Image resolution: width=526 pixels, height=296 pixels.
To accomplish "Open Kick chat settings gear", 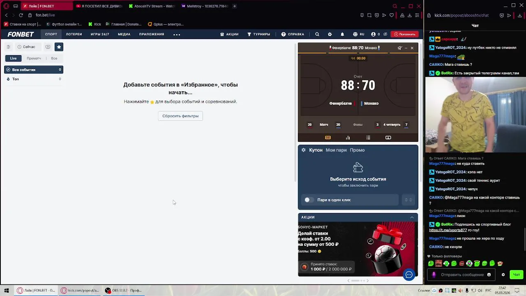I will (x=503, y=275).
